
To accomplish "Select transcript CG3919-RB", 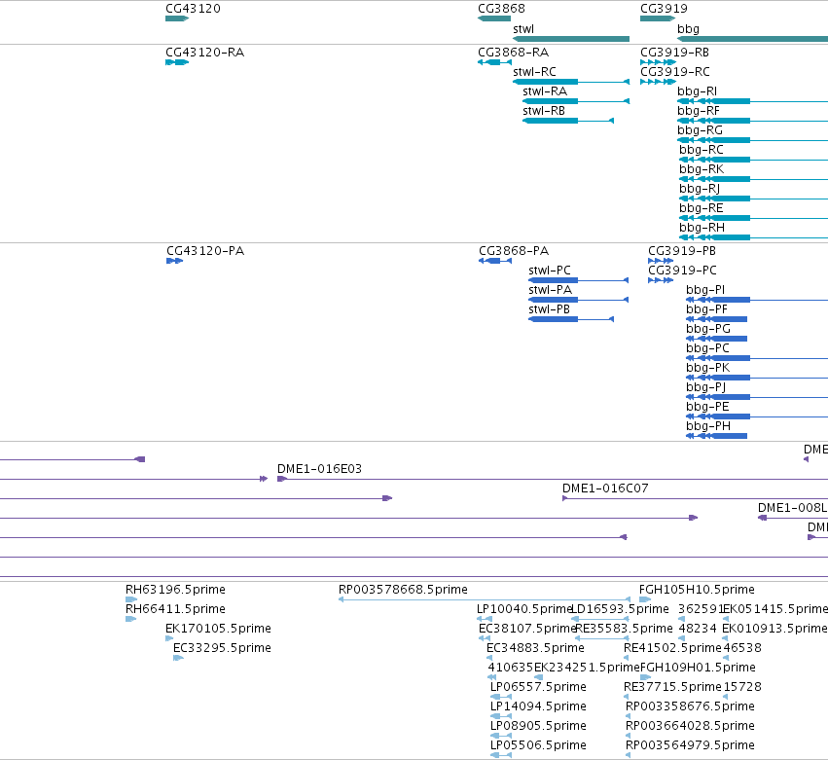I will pos(658,62).
